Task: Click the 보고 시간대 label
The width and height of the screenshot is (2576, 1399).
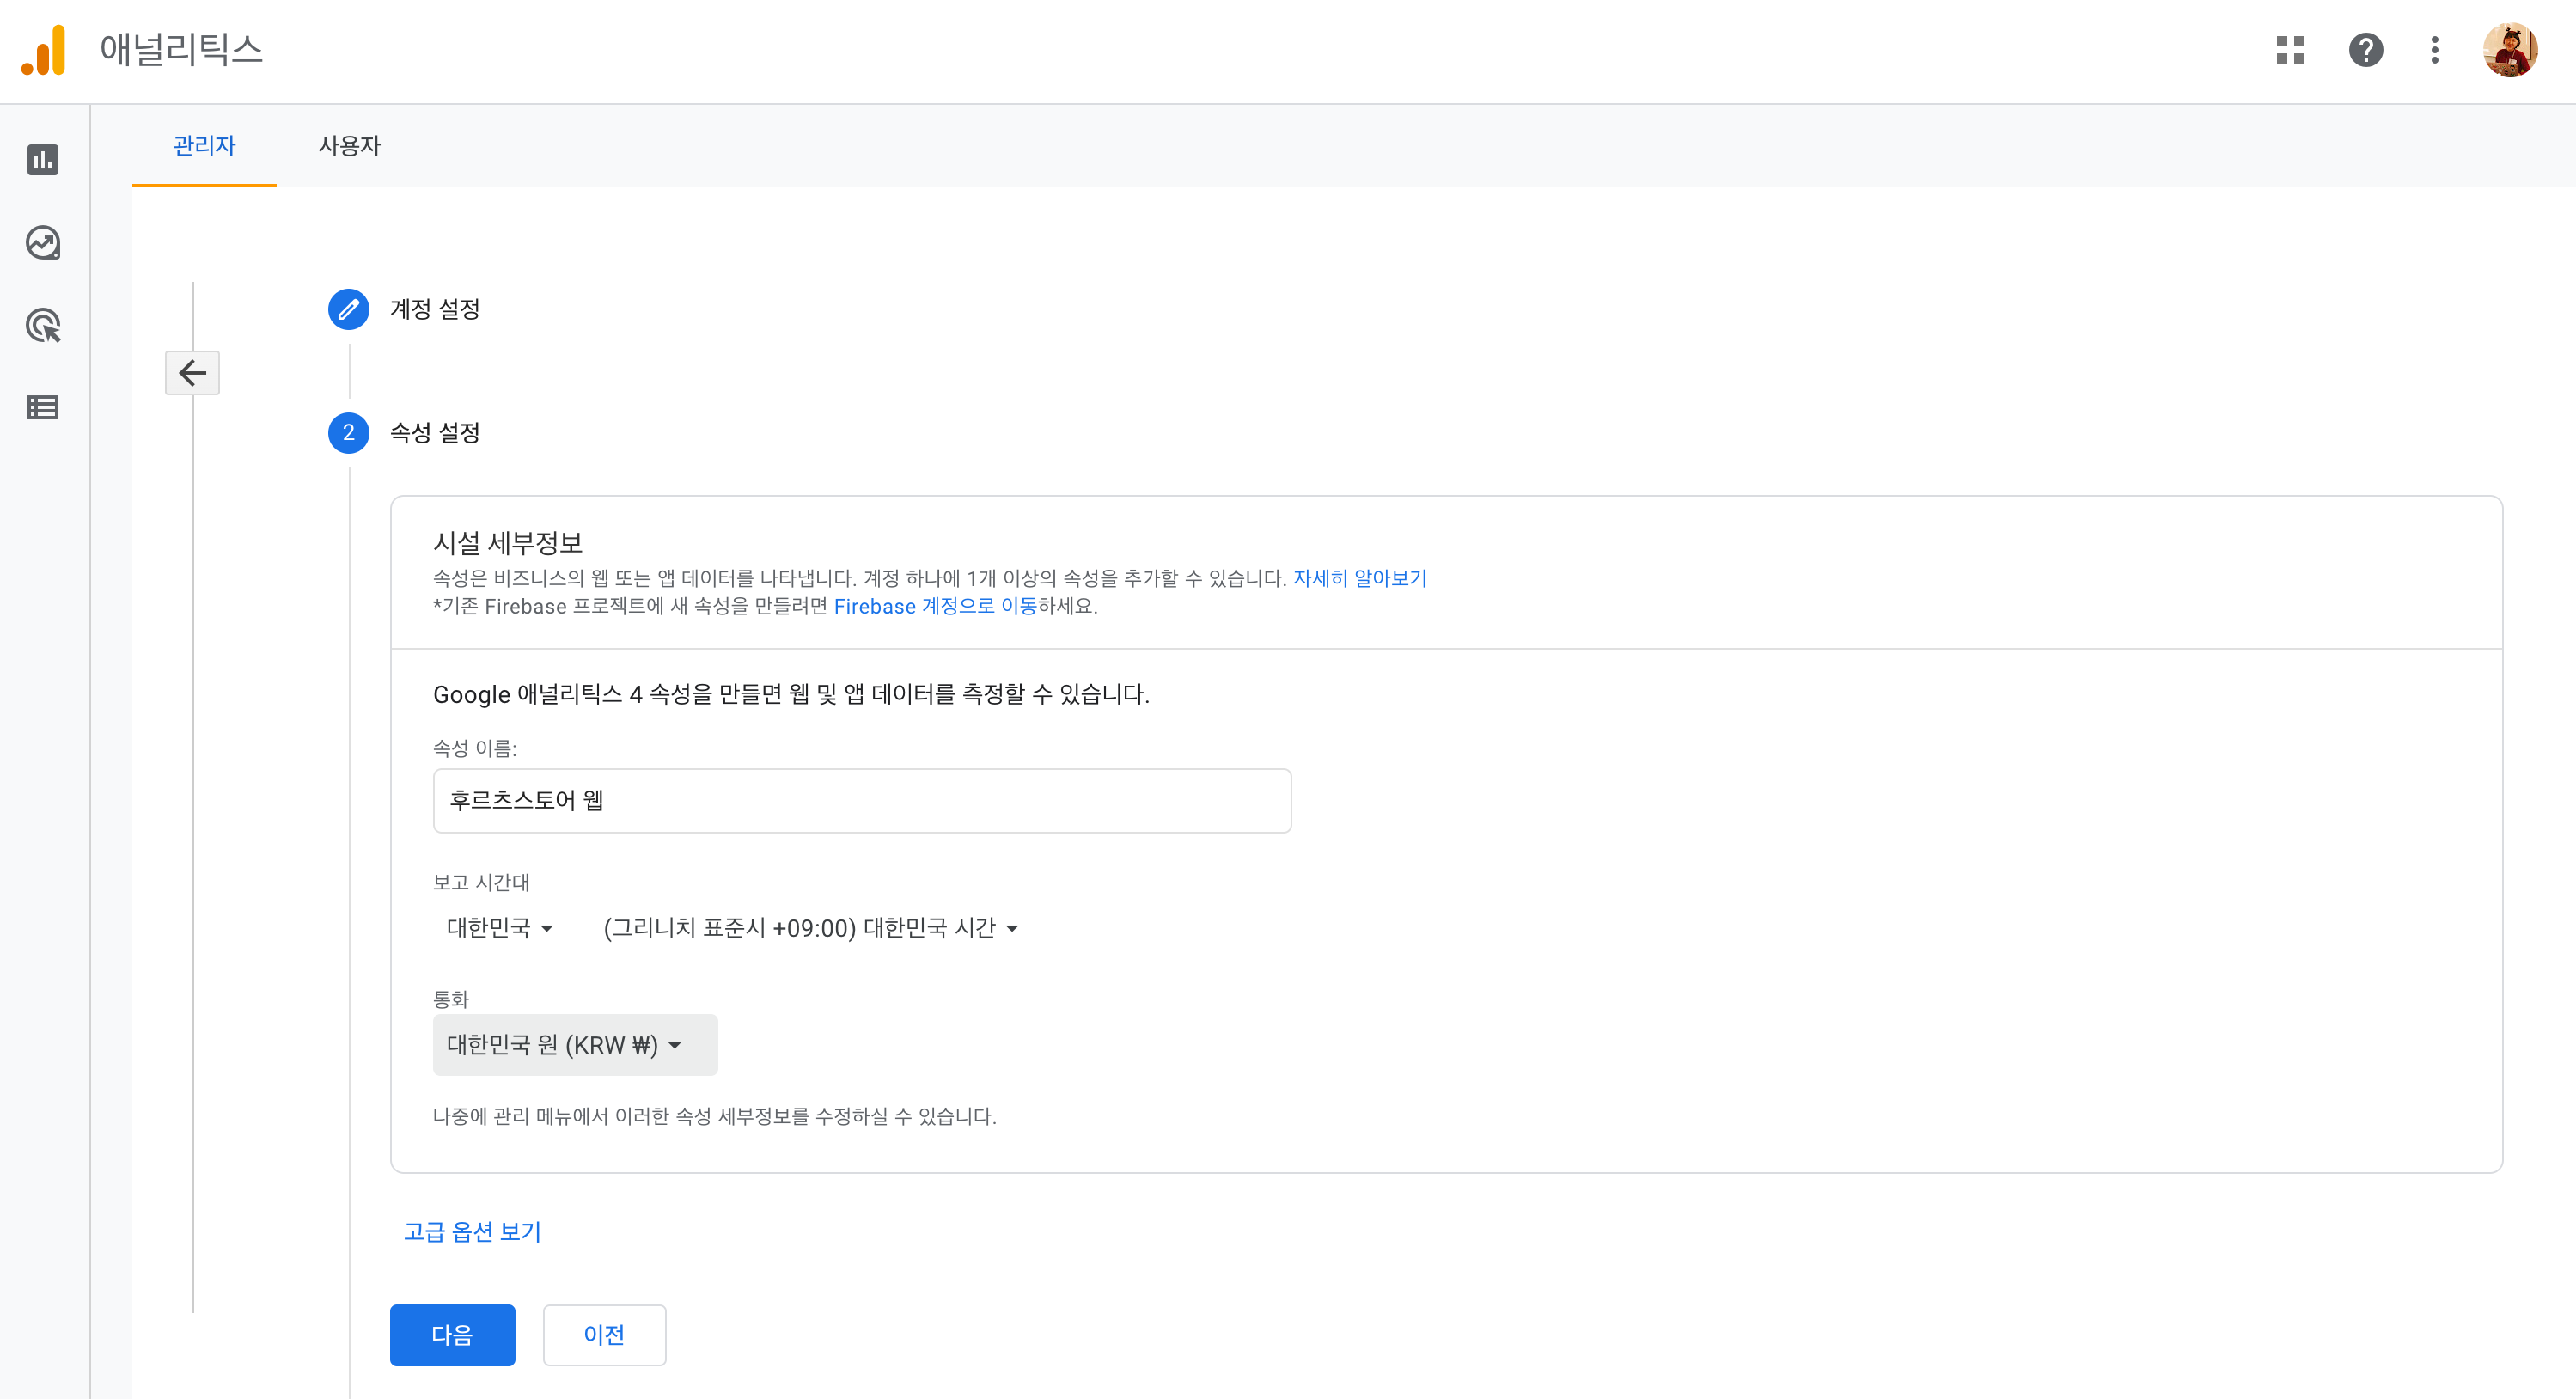Action: [x=481, y=882]
